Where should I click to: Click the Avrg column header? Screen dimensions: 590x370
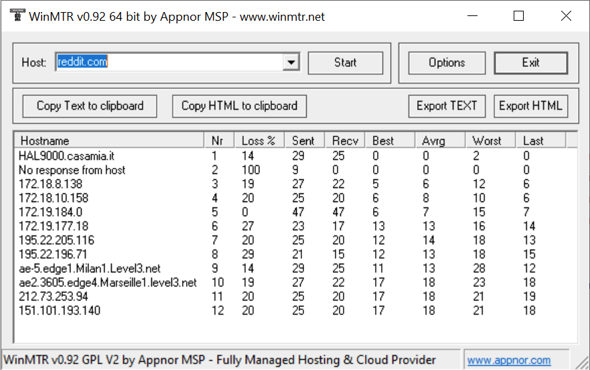(x=440, y=141)
